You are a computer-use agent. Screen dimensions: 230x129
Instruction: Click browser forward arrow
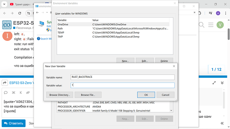(x=12, y=13)
